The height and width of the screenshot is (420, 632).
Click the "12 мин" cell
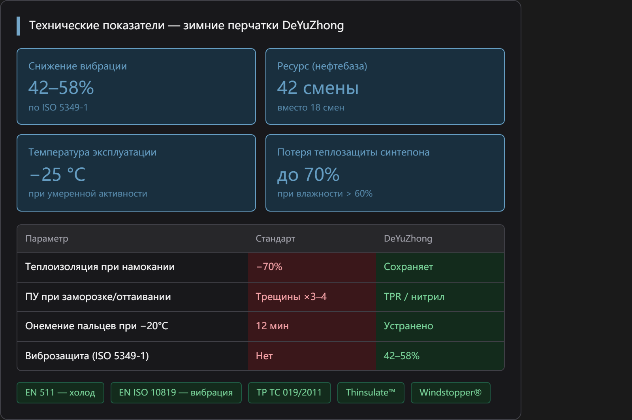click(x=312, y=326)
